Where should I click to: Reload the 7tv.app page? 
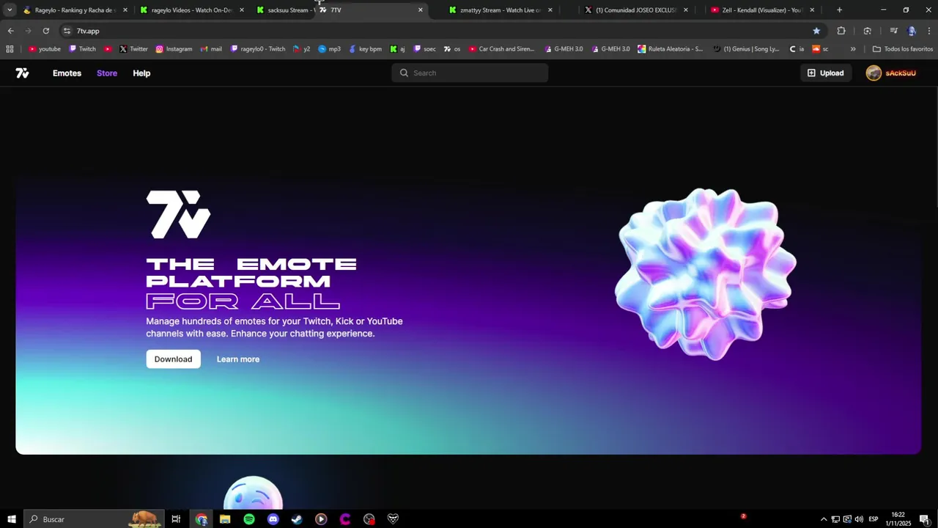45,31
